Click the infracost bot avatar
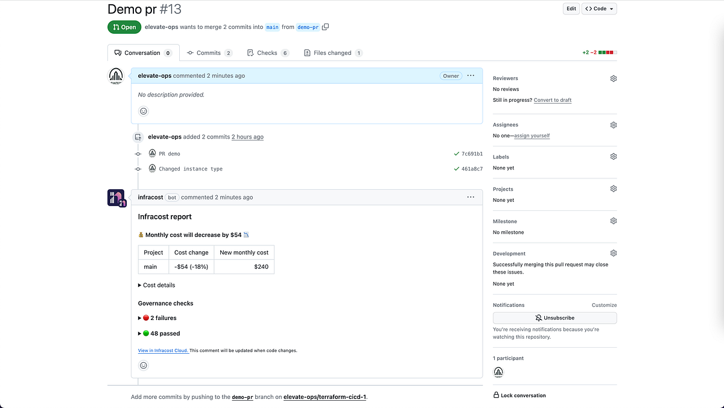 click(116, 197)
